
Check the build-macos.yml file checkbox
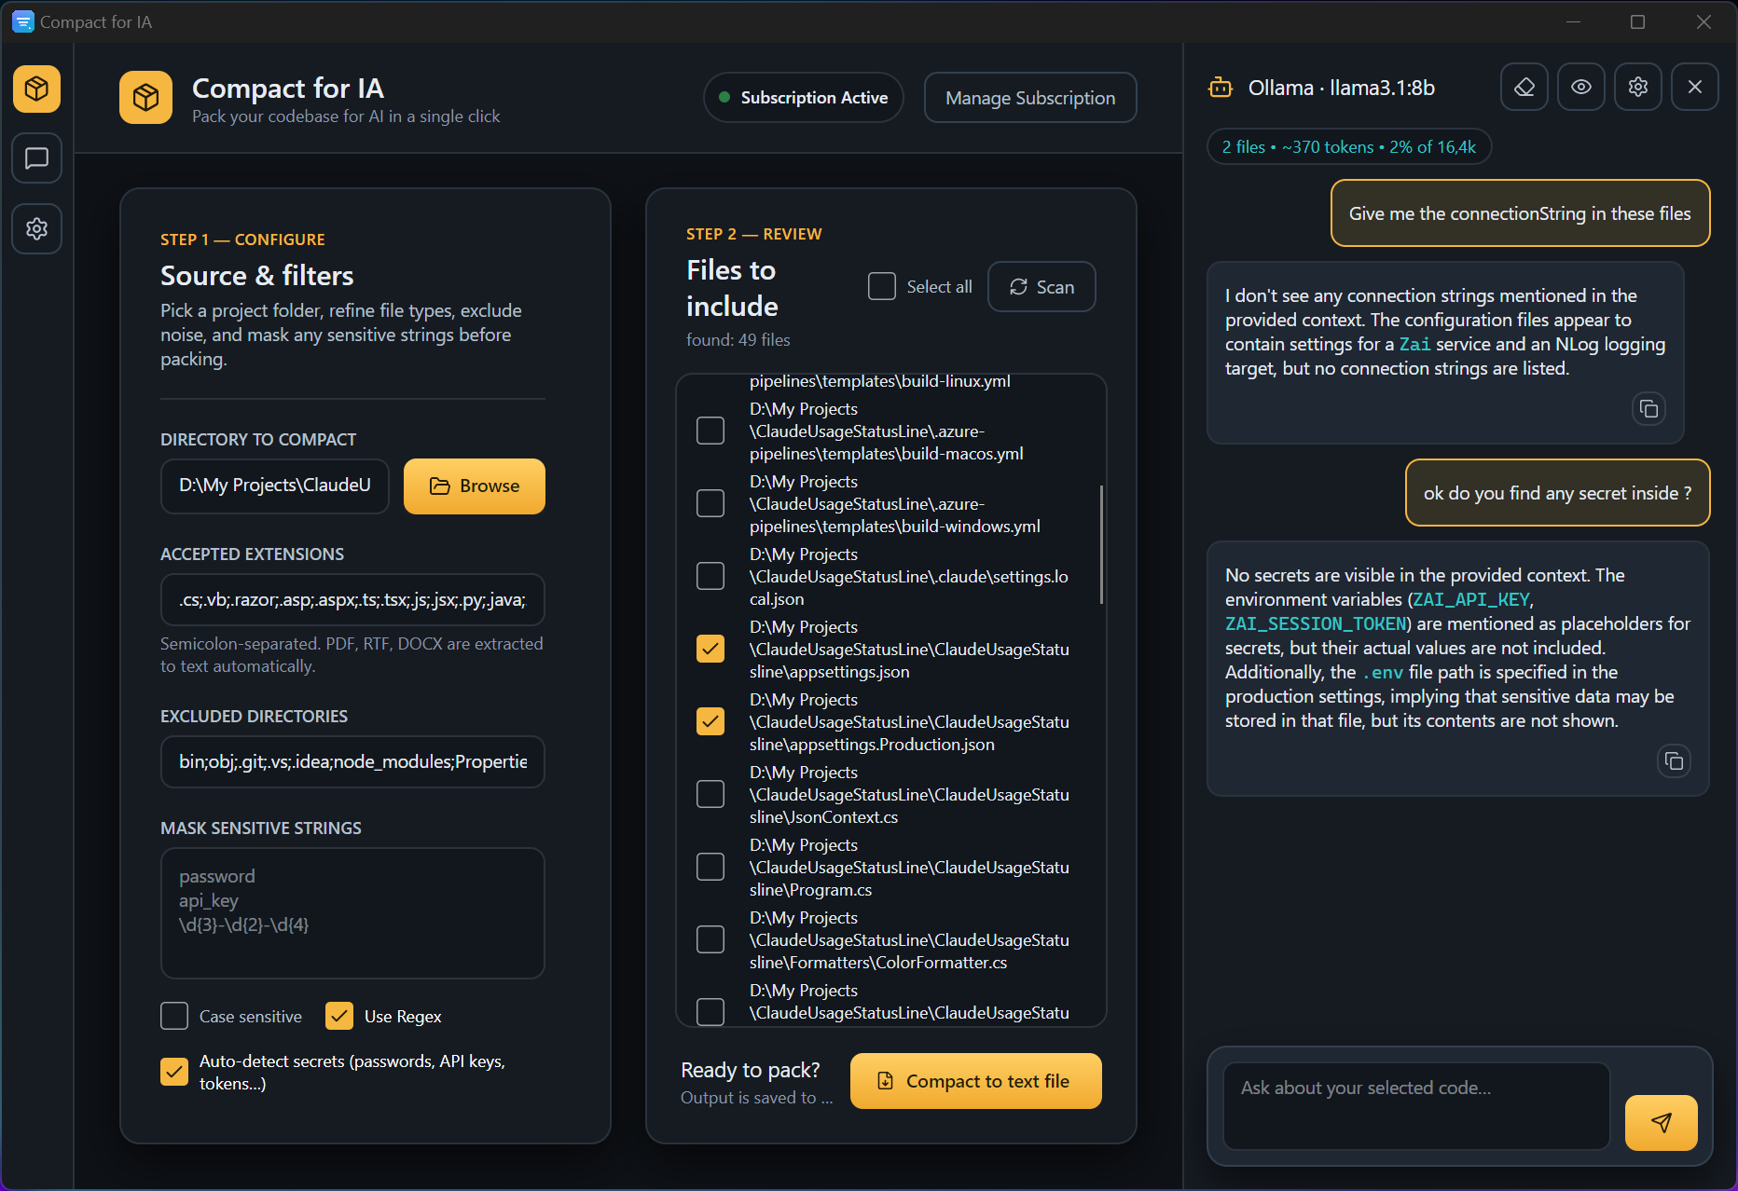[x=710, y=431]
